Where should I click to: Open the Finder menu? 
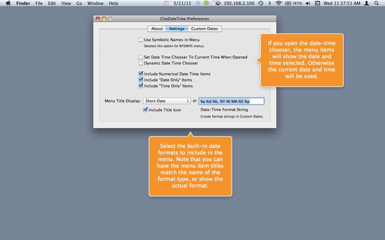(x=23, y=3)
